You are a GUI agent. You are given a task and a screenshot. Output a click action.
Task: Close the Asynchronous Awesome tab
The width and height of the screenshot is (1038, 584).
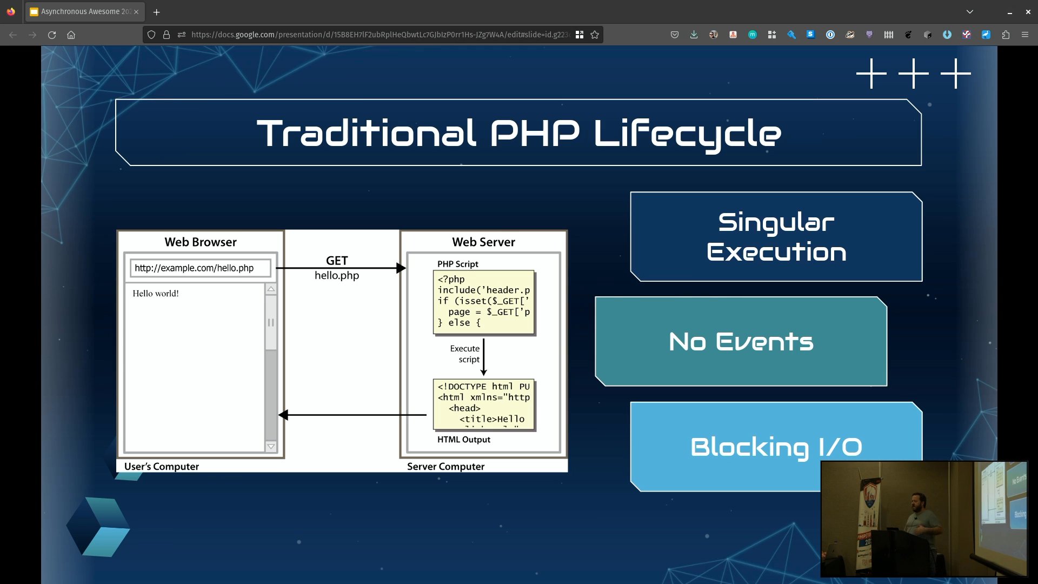click(136, 11)
